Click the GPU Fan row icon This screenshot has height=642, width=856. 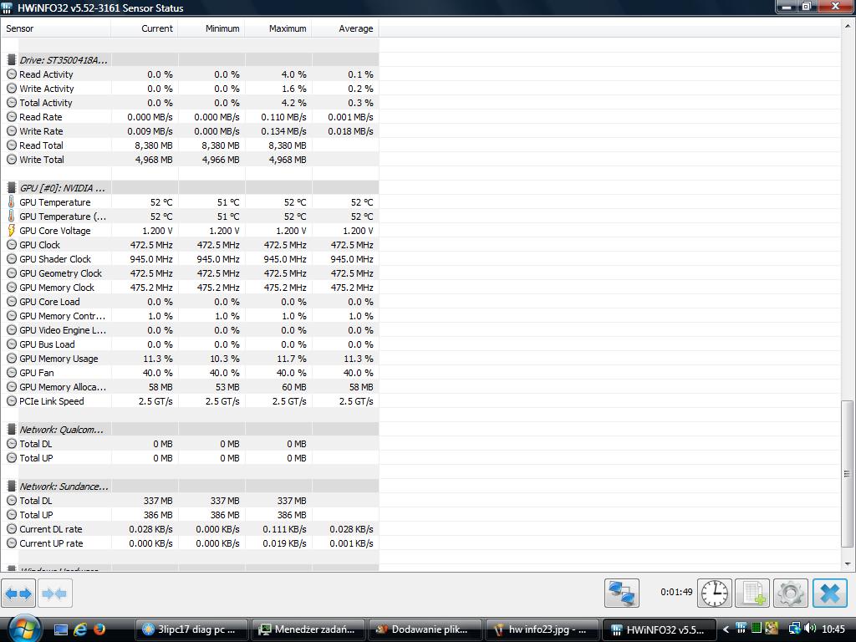pos(12,372)
